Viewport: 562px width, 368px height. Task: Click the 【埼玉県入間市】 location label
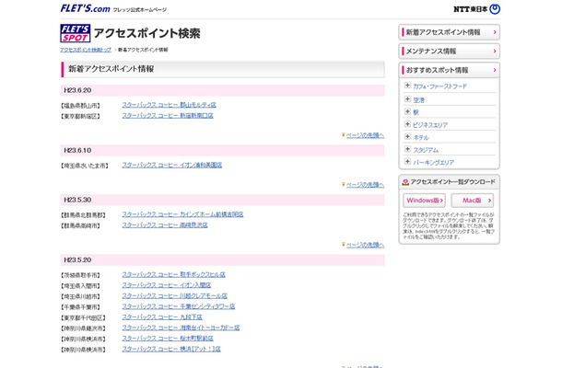pyautogui.click(x=80, y=286)
